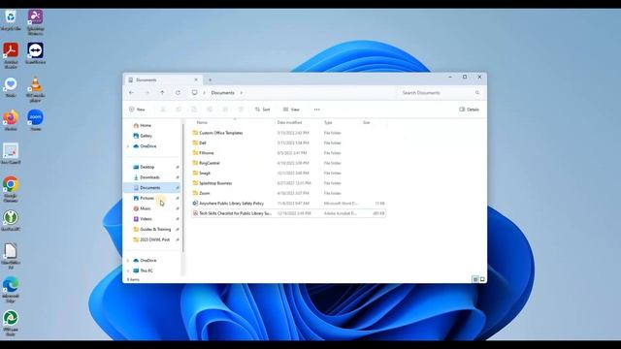Click the Cut toolbar icon
621x349 pixels.
click(x=163, y=110)
